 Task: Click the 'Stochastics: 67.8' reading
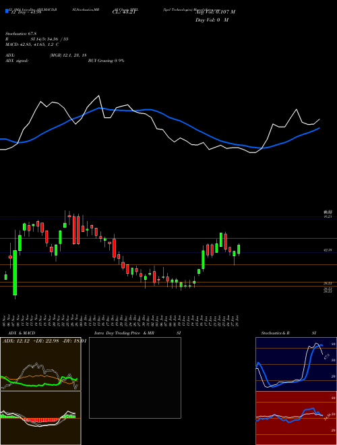coord(22,34)
